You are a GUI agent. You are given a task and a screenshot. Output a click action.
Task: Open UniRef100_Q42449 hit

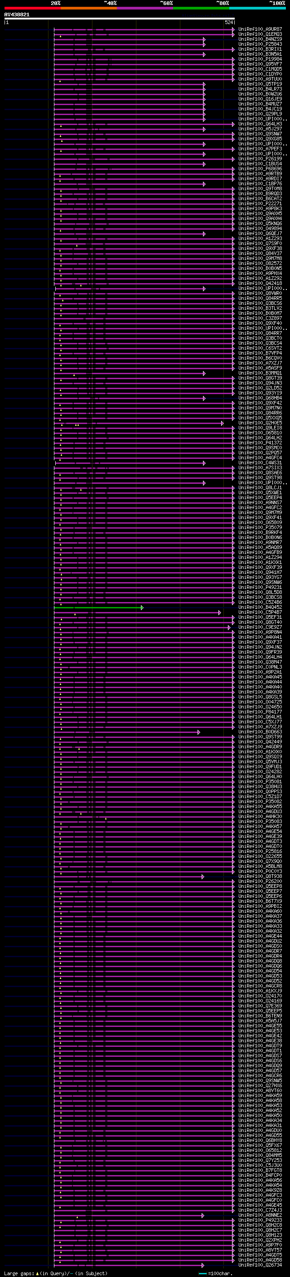[x=260, y=742]
